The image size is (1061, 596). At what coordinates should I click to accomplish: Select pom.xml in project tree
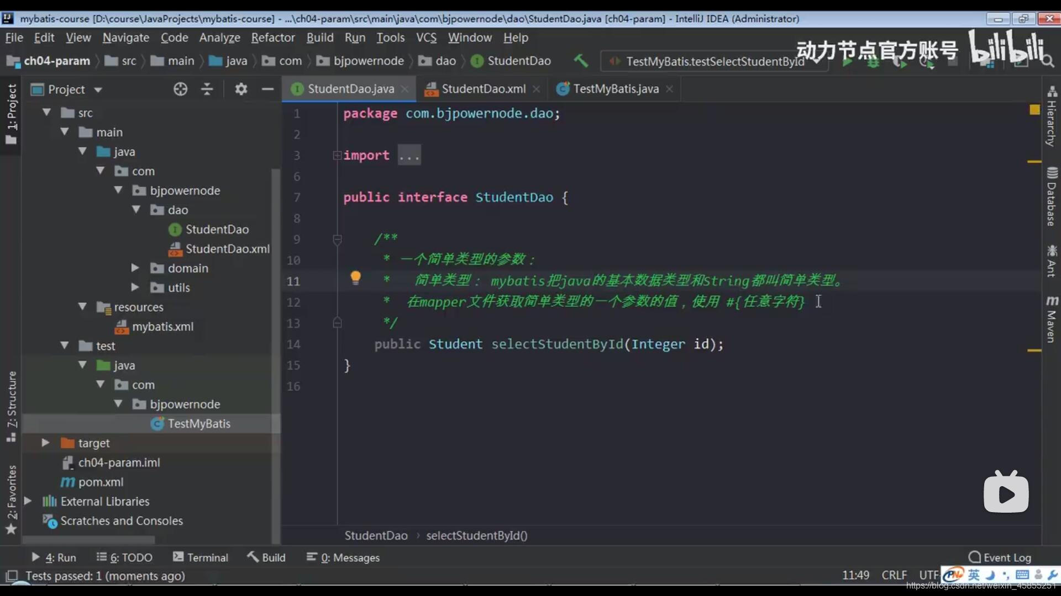click(x=92, y=482)
